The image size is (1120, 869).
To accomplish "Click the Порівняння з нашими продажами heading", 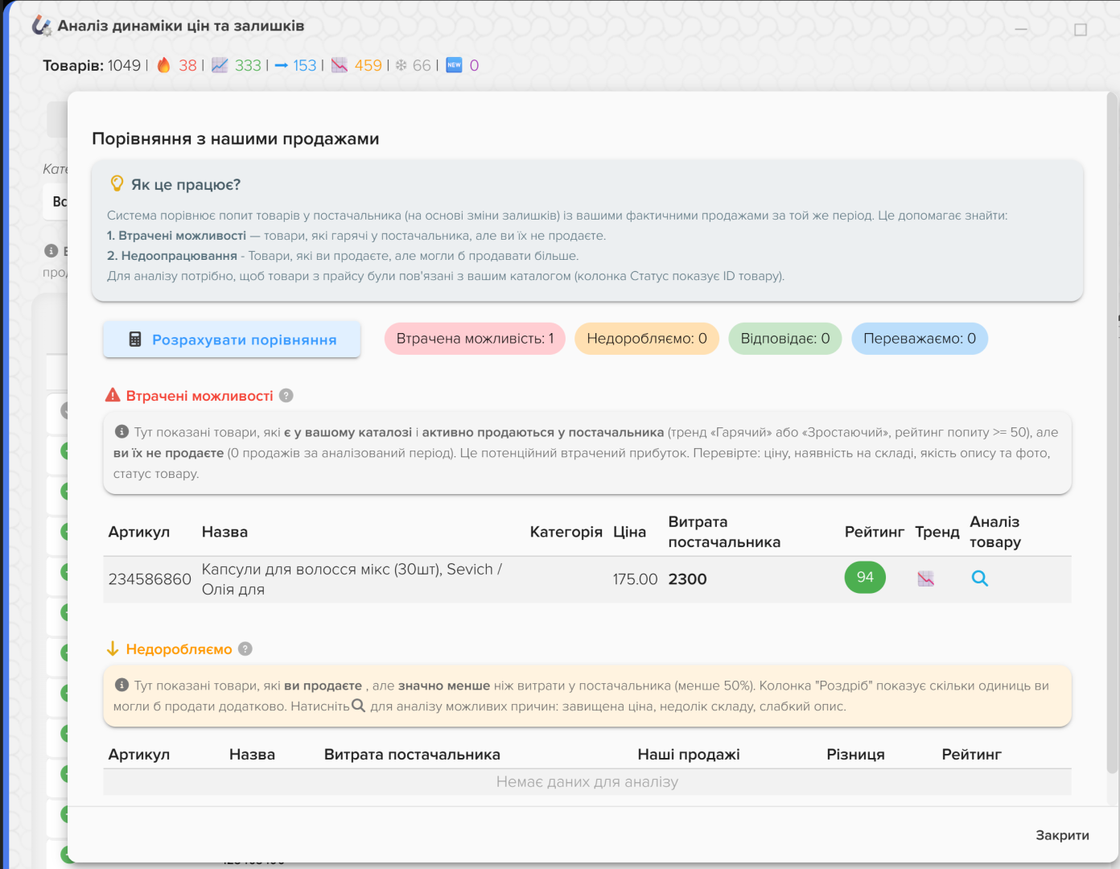I will [236, 138].
